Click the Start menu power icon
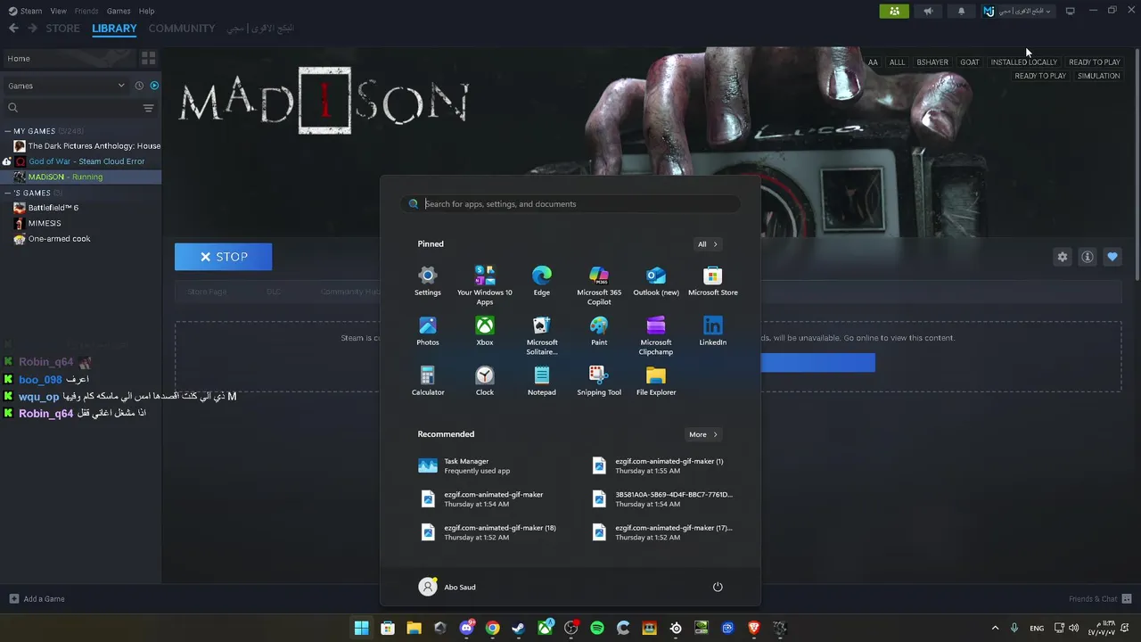 click(718, 587)
